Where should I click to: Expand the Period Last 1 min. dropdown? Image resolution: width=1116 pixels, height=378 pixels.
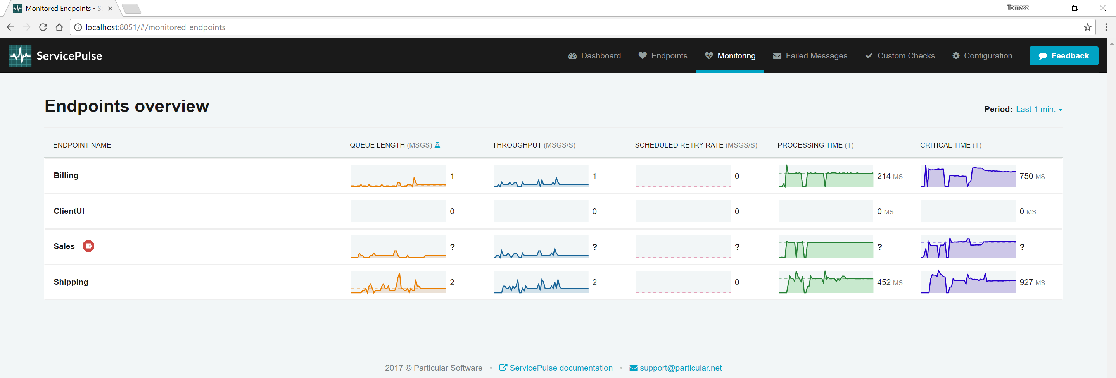1039,110
